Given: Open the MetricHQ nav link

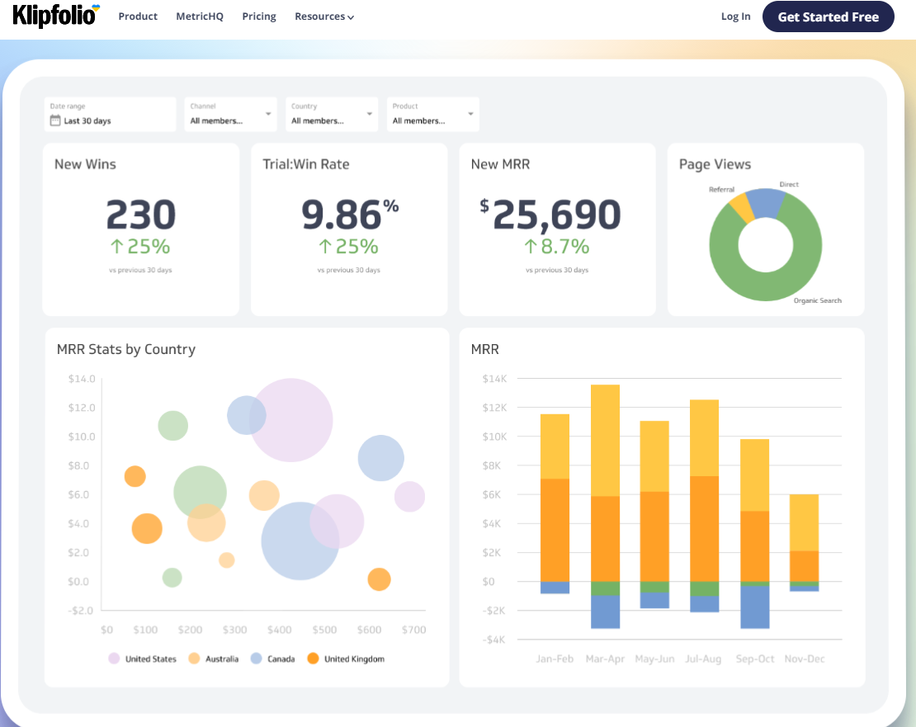Looking at the screenshot, I should point(200,17).
